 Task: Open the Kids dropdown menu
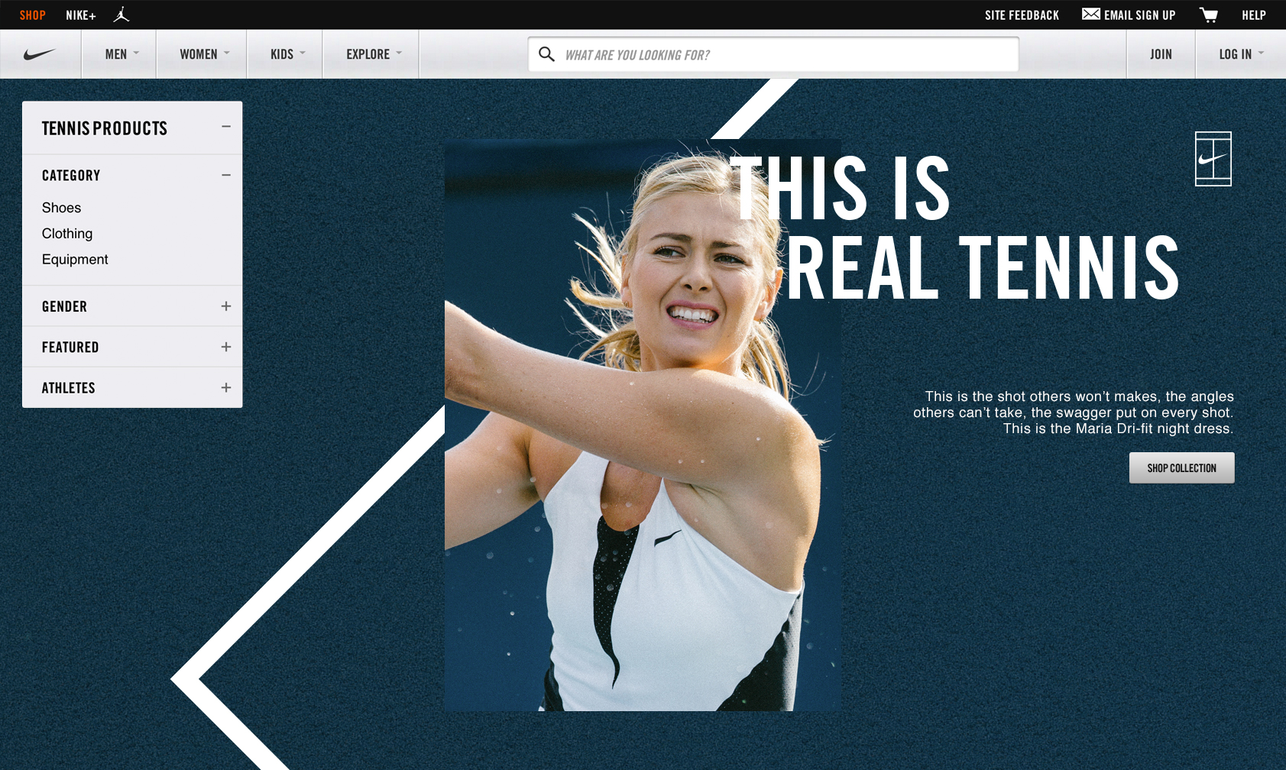(x=285, y=54)
